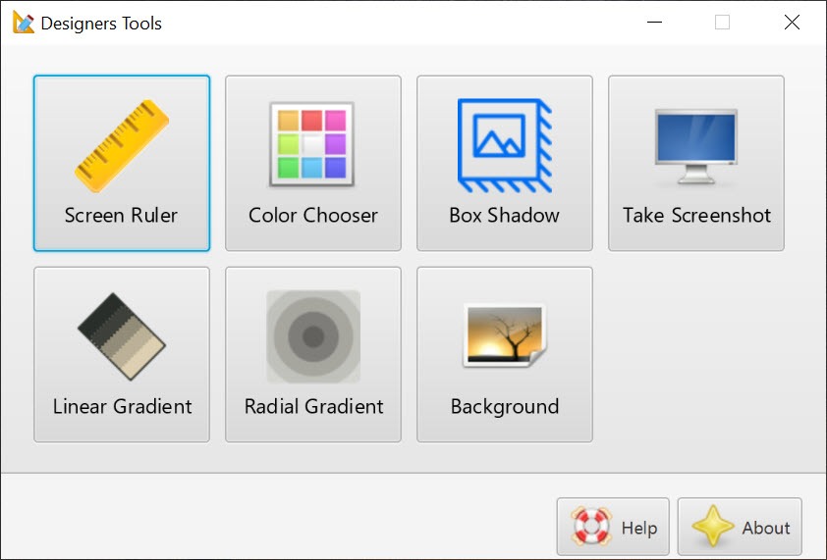Close the Designers Tools window
Screen dimensions: 827x560
(792, 23)
